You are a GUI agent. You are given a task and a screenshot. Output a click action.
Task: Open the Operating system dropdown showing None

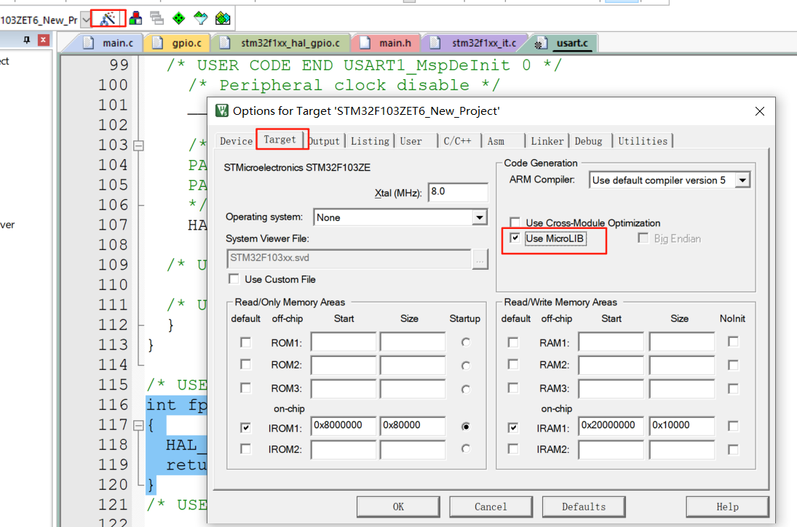(x=479, y=217)
